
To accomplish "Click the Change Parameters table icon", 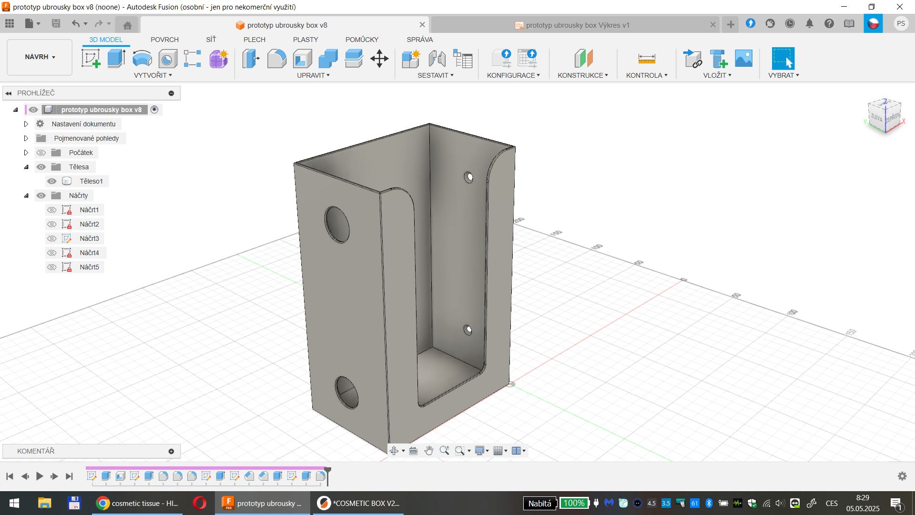I will point(463,59).
